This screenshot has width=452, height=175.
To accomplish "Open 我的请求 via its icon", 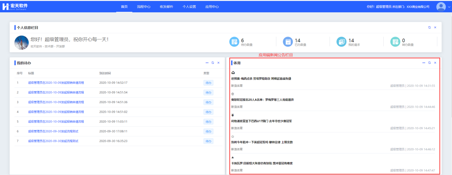I will pyautogui.click(x=341, y=42).
